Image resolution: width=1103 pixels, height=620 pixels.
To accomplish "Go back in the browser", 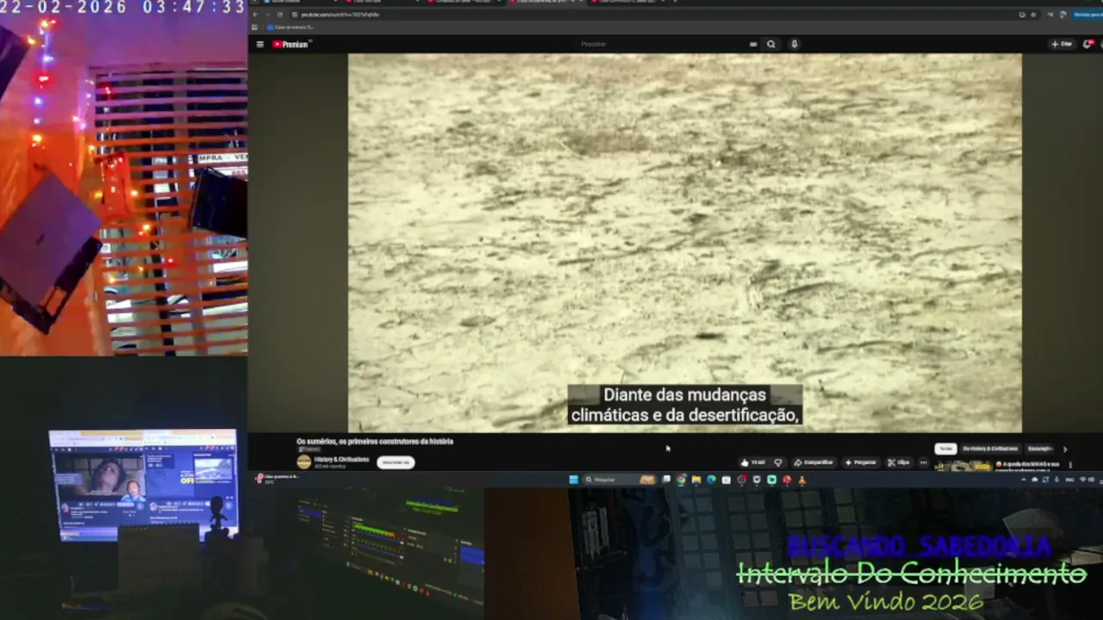I will (255, 15).
